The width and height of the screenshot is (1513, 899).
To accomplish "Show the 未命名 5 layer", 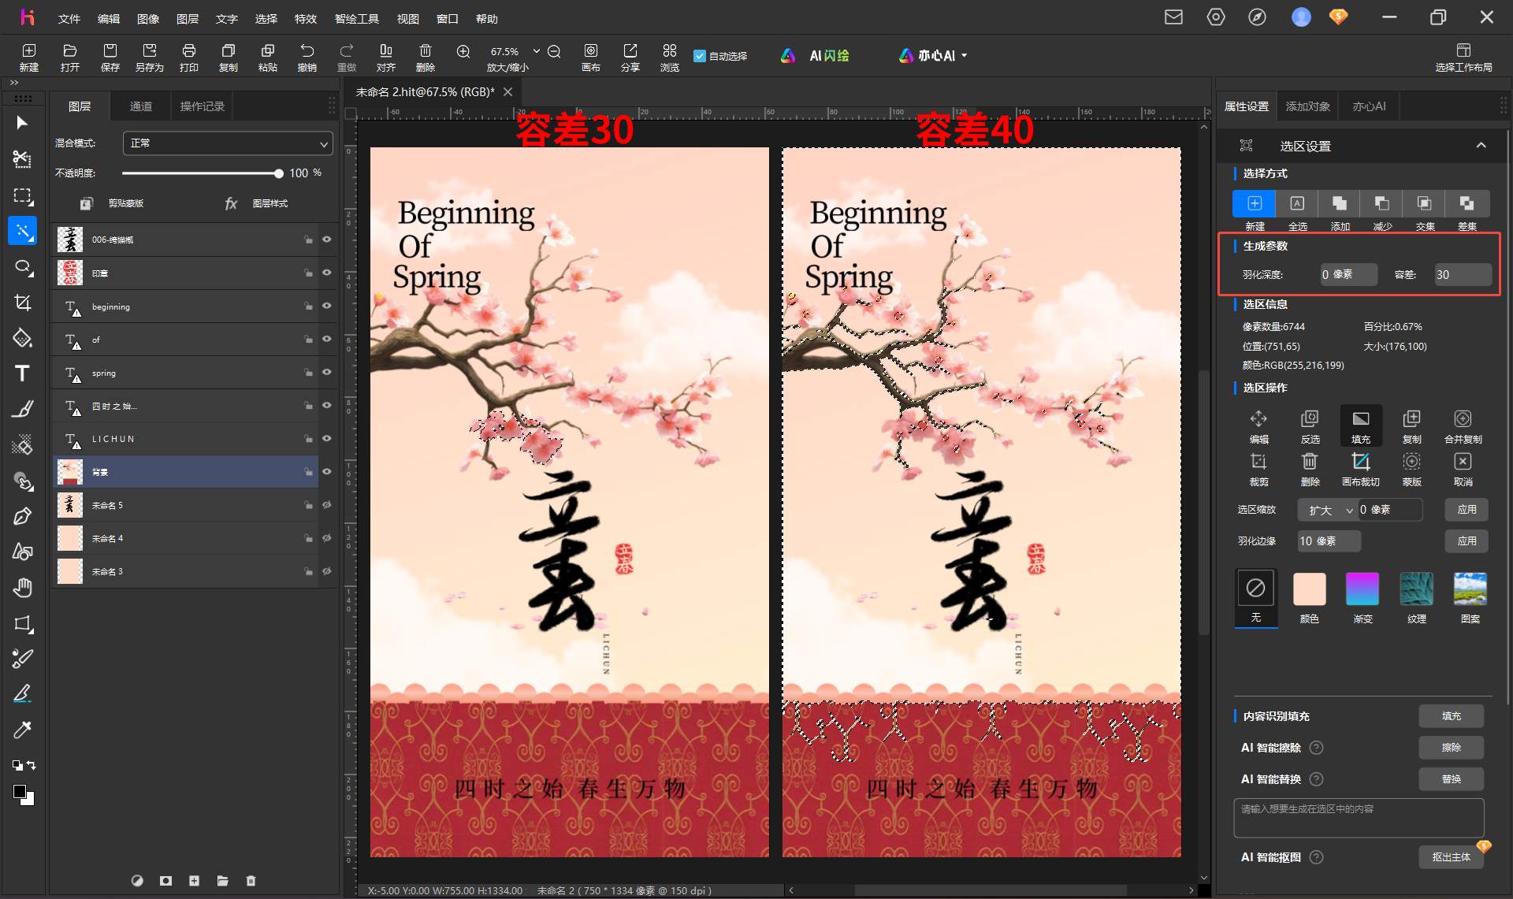I will pos(326,505).
